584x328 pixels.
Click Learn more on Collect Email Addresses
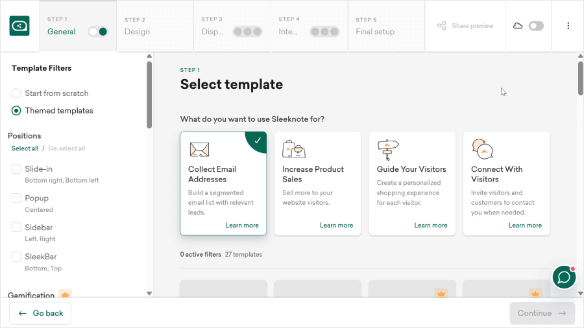click(x=242, y=226)
